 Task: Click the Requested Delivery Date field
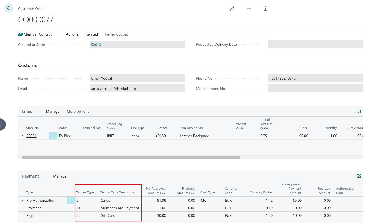click(315, 44)
